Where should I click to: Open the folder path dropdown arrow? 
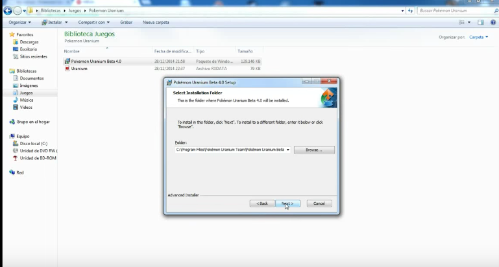pos(288,150)
